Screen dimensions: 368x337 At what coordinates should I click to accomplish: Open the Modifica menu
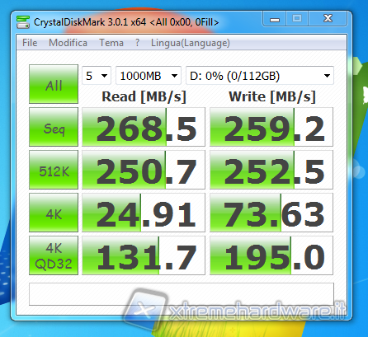[68, 43]
